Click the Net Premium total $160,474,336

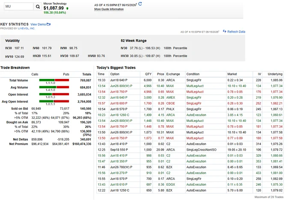(x=82, y=144)
